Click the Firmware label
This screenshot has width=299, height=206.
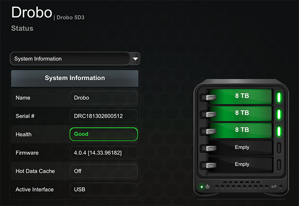[x=27, y=153]
